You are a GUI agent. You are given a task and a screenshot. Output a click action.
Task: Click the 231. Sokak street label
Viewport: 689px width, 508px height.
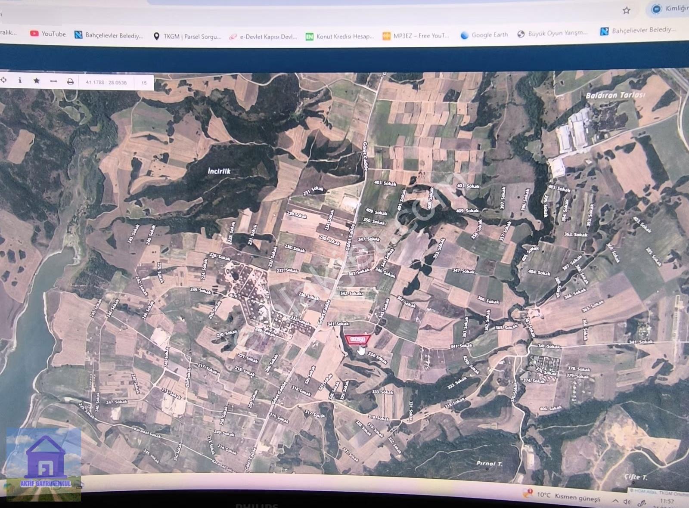pyautogui.click(x=313, y=191)
